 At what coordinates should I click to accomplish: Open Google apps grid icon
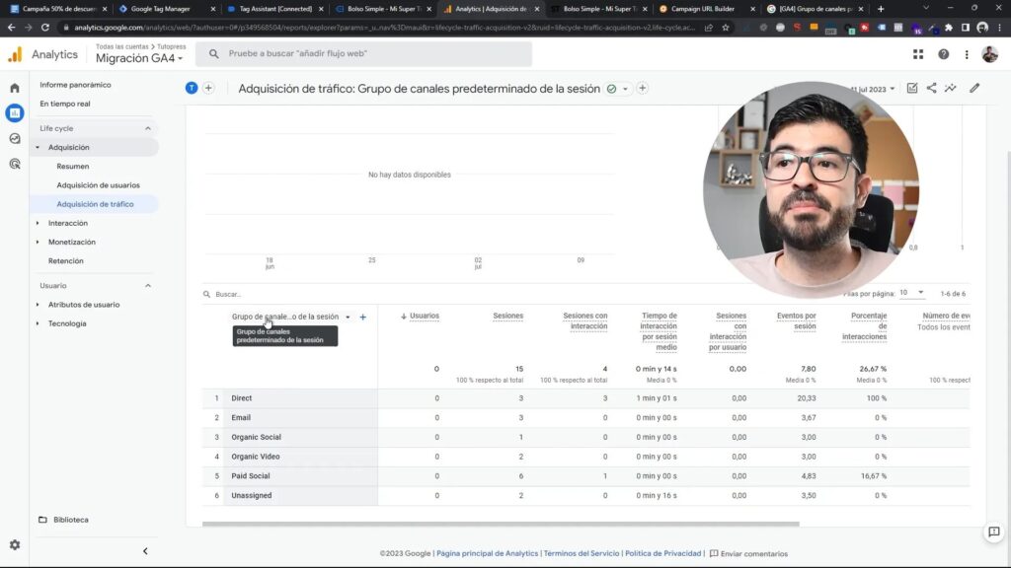[x=918, y=55]
